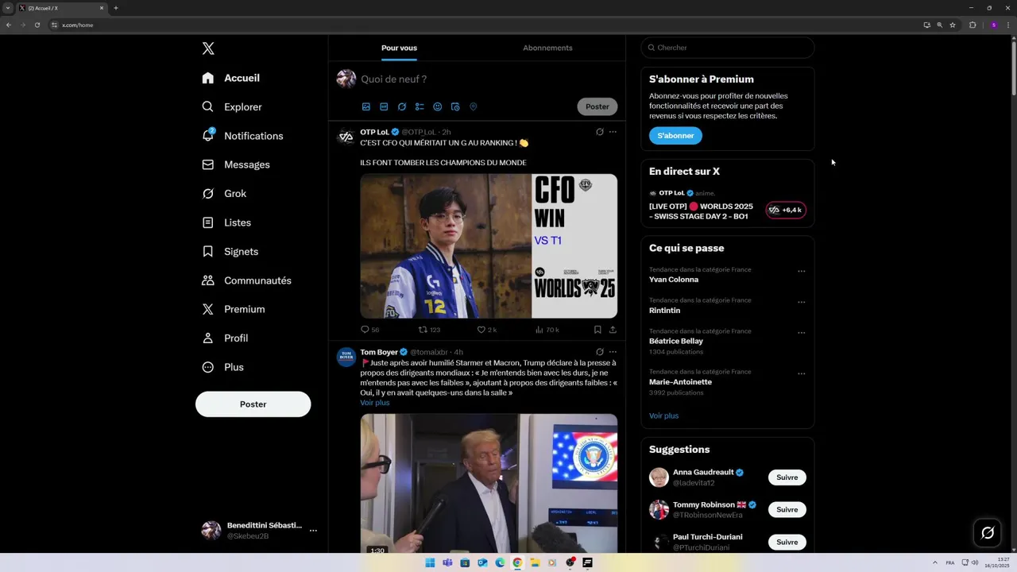Open the Plus more menu
The width and height of the screenshot is (1017, 572).
(x=222, y=367)
